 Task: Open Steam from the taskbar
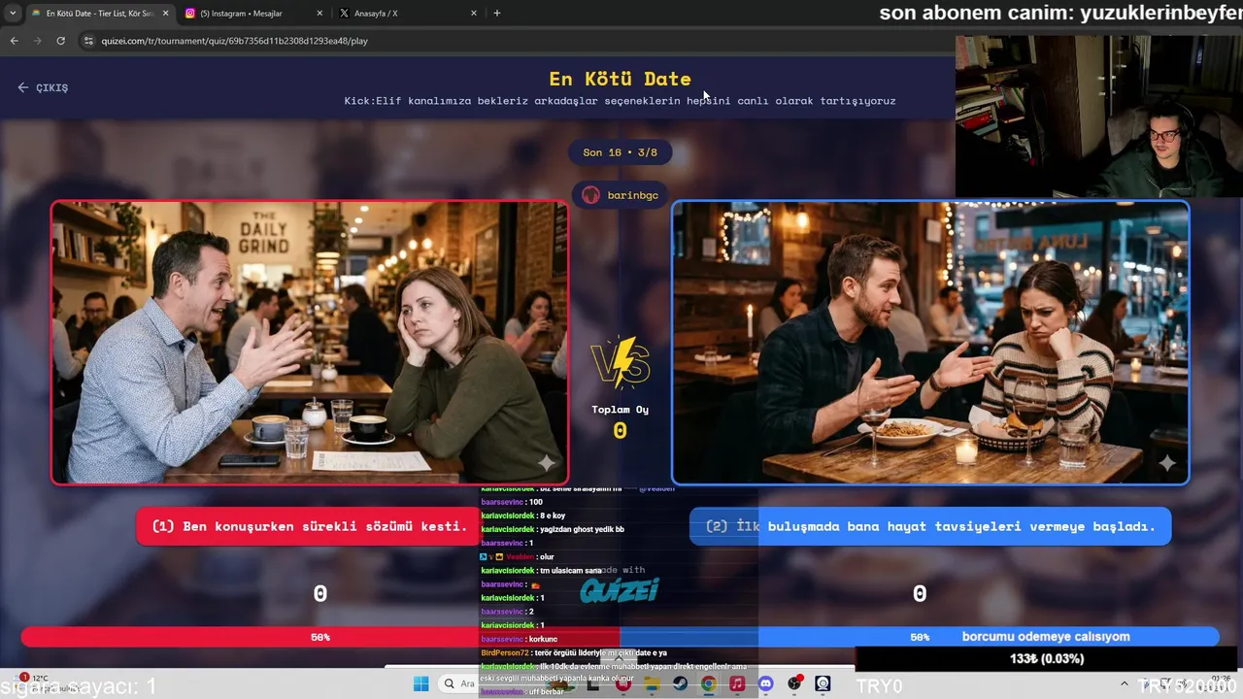680,684
